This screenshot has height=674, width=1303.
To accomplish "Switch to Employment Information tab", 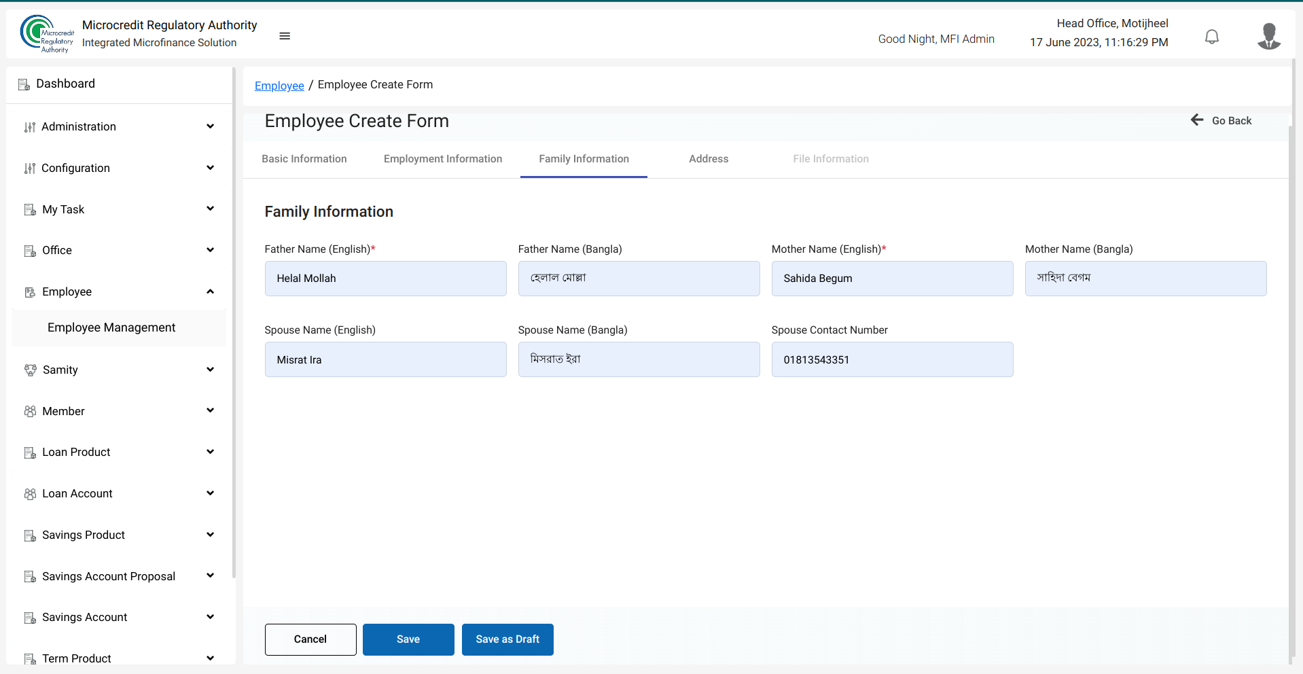I will click(443, 159).
